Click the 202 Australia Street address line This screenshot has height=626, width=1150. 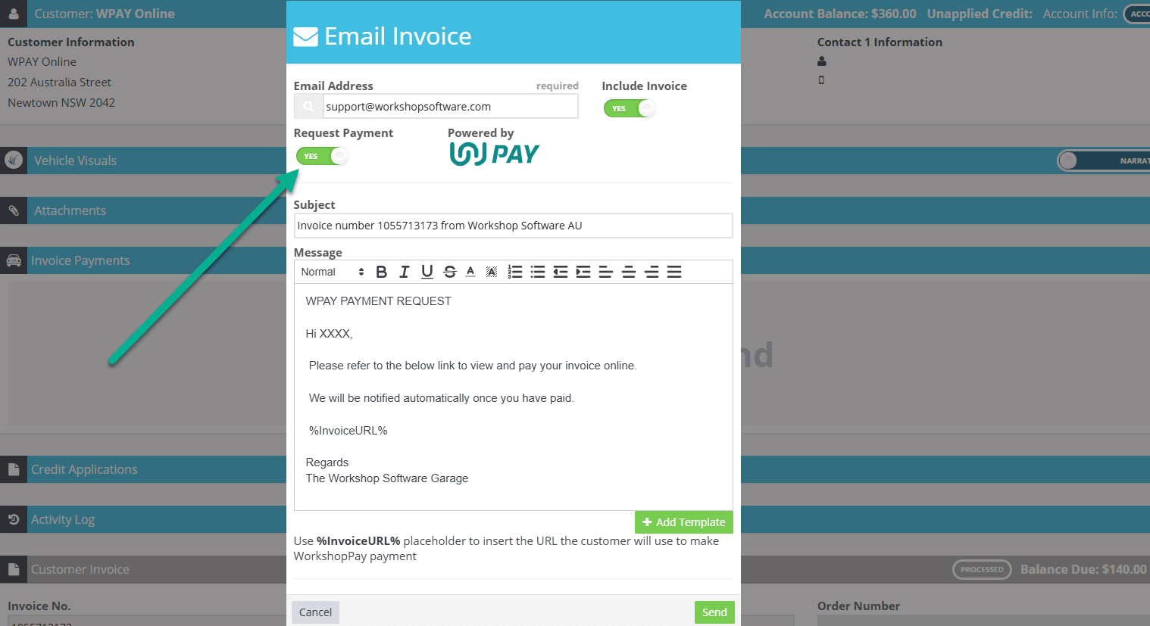pyautogui.click(x=59, y=82)
